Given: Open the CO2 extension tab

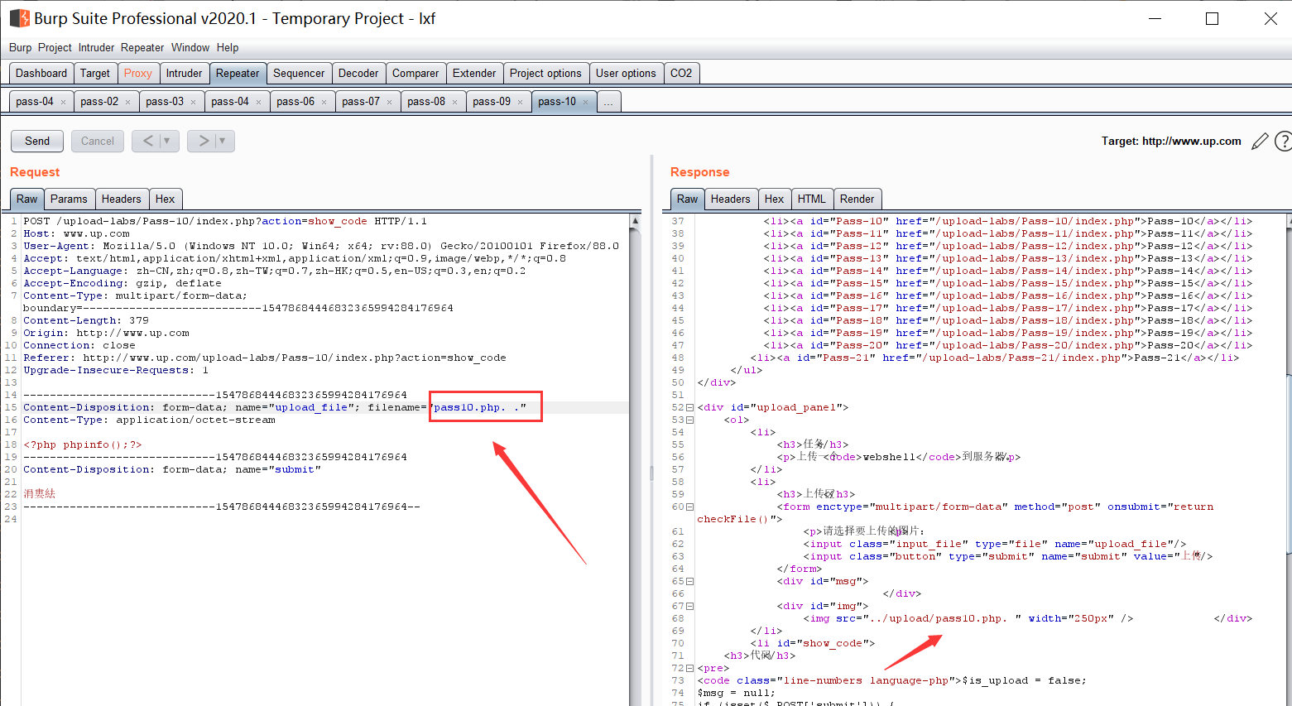Looking at the screenshot, I should [681, 73].
